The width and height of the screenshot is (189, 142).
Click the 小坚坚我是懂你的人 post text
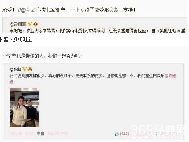tap(23, 56)
